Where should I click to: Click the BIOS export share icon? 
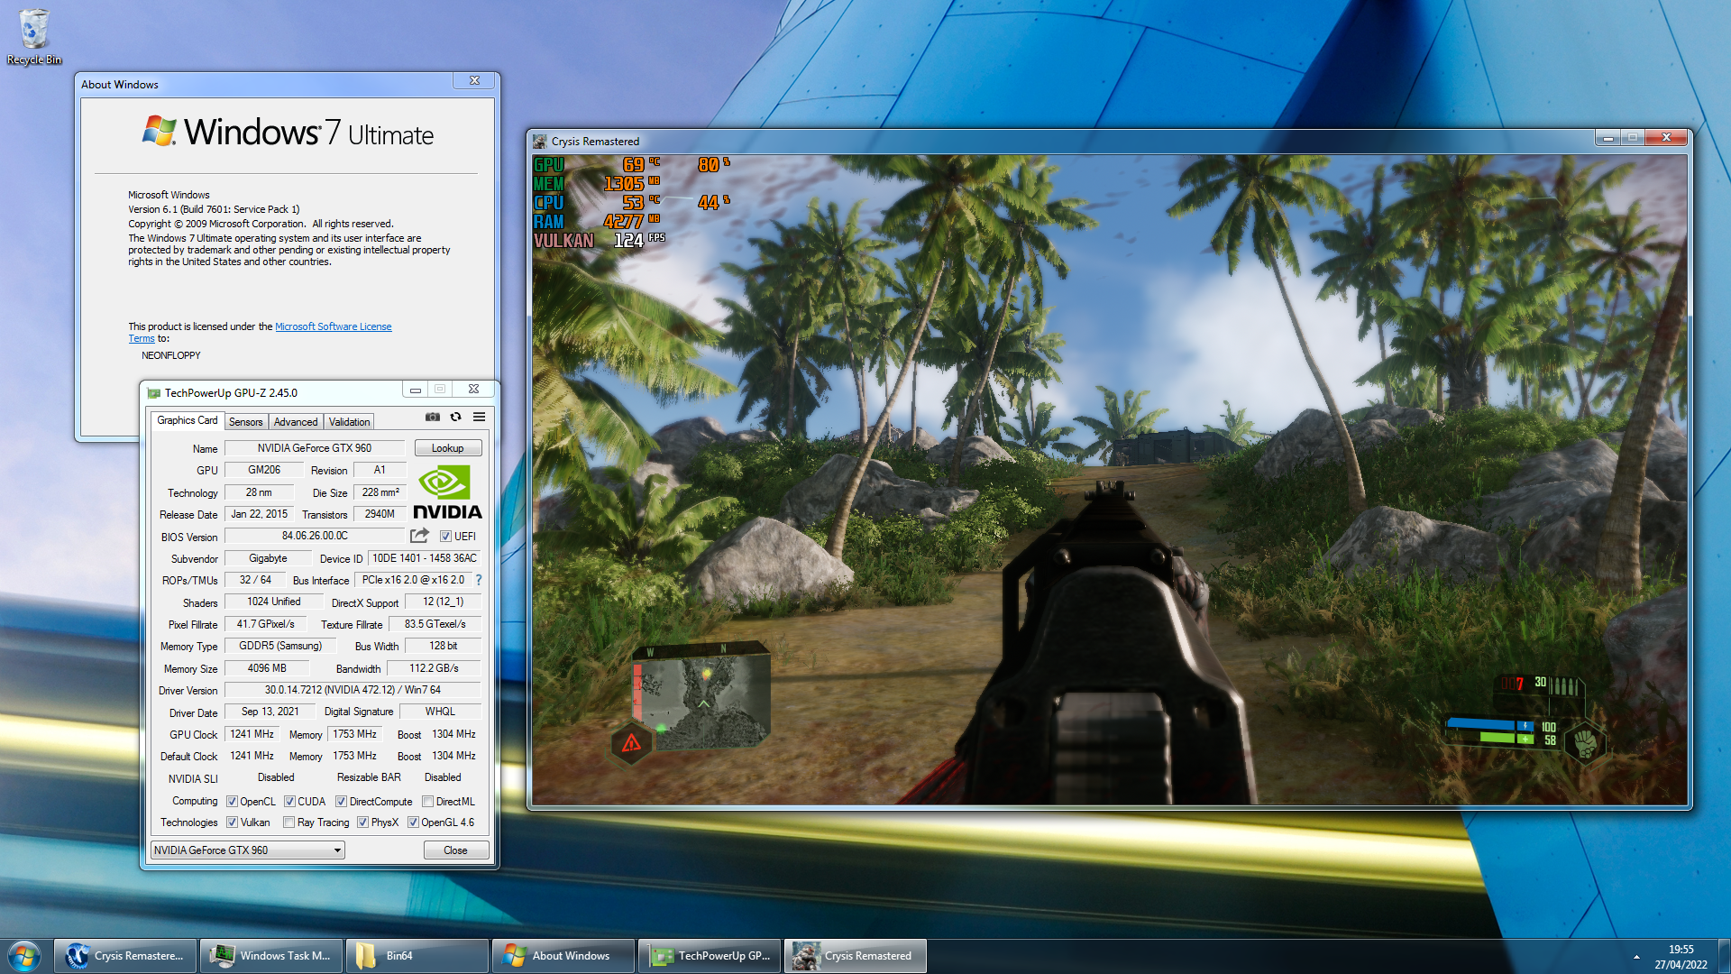(419, 535)
